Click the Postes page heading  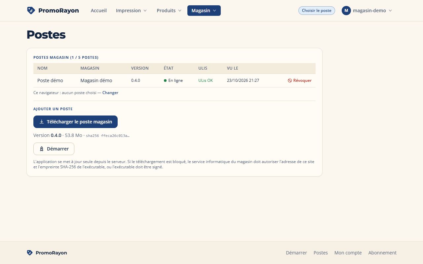coord(46,35)
